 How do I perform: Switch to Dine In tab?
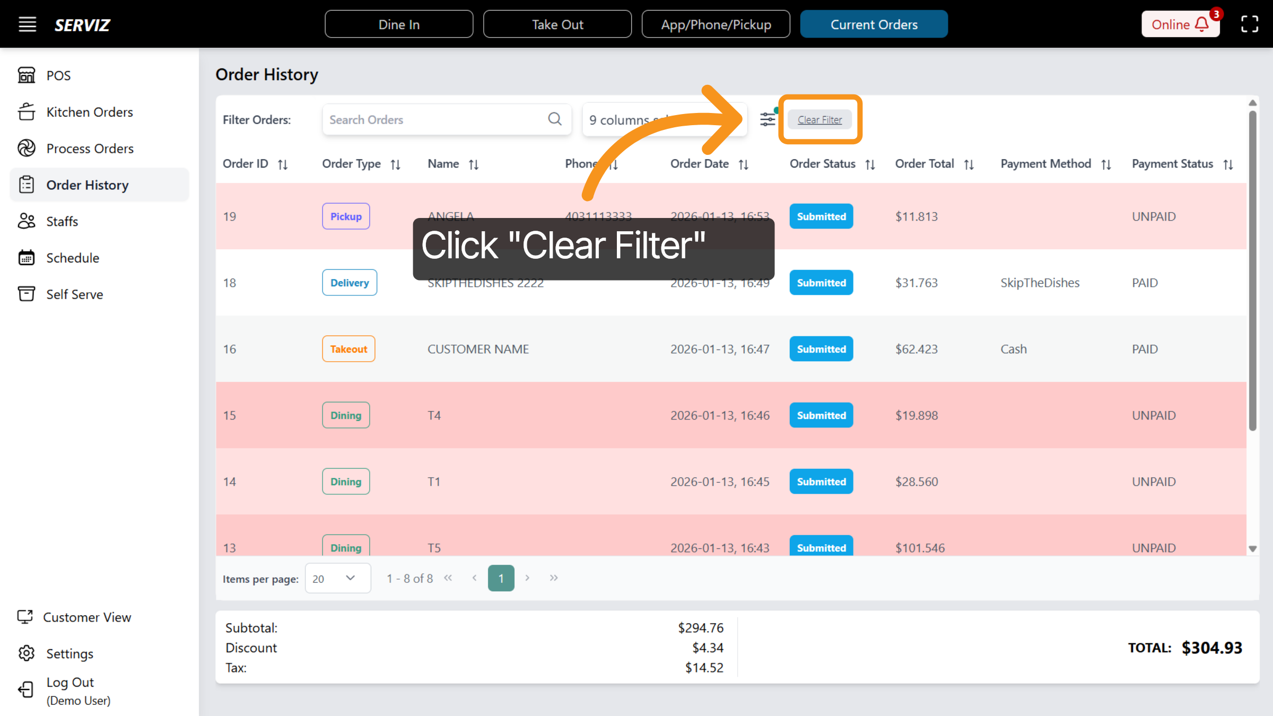(399, 24)
